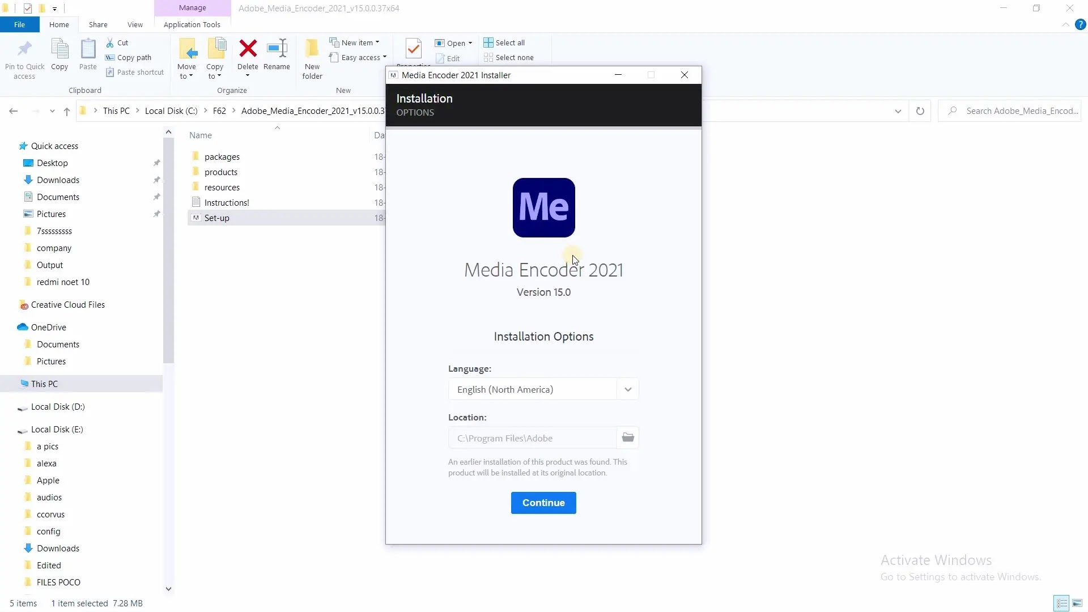Click the Cut scissors icon
The height and width of the screenshot is (612, 1088).
(110, 42)
